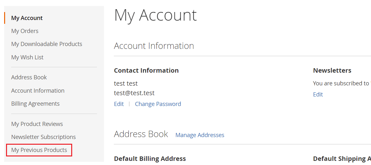Screen dimensions: 371x165
Task: Open the Manage Addresses link
Action: point(200,135)
